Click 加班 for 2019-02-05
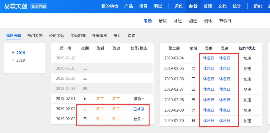 coord(247,69)
